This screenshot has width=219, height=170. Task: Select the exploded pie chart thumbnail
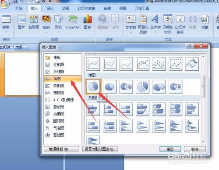click(143, 87)
